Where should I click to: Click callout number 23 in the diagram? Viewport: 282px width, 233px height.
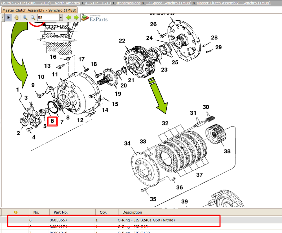click(164, 70)
